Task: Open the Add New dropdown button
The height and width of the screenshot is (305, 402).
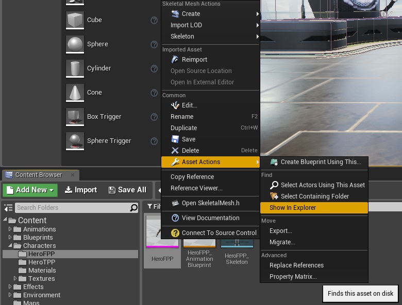Action: pyautogui.click(x=30, y=190)
